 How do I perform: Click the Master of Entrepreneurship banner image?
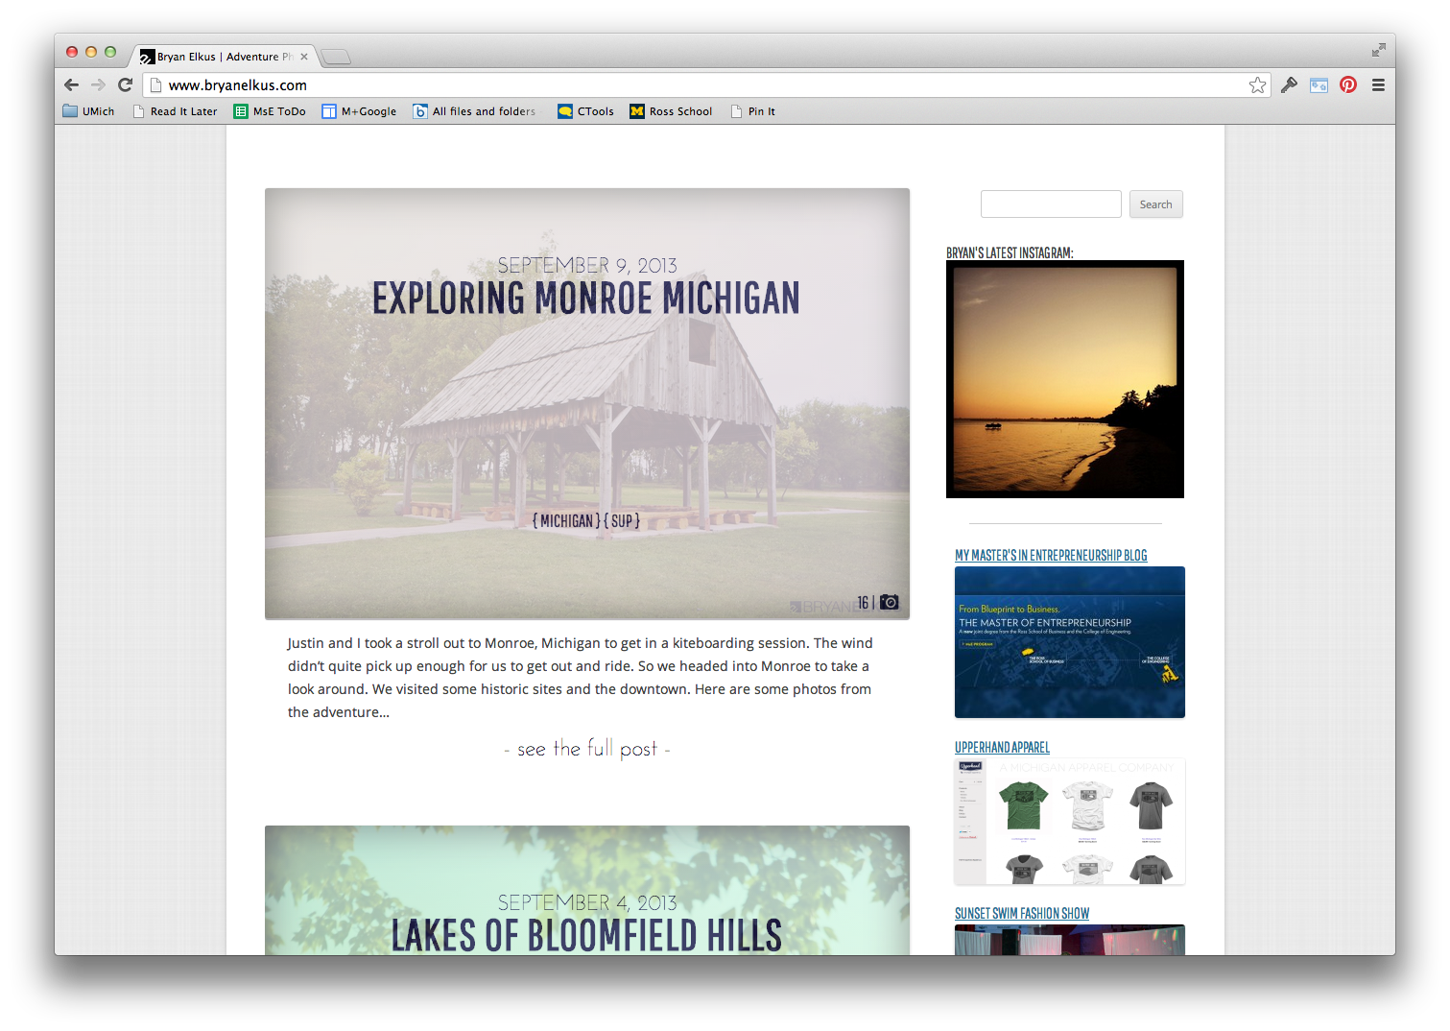point(1070,642)
